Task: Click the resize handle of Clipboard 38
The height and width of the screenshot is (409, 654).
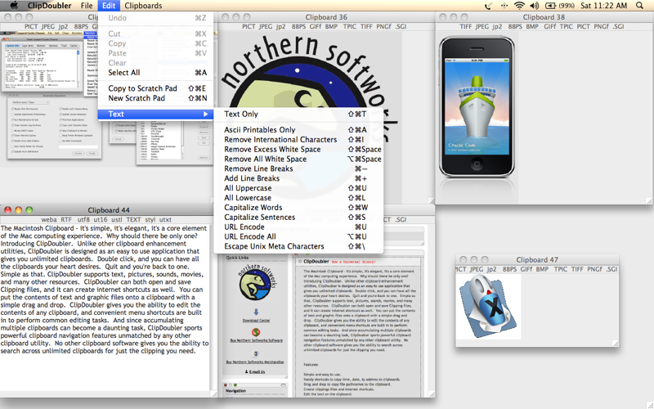Action: 649,200
